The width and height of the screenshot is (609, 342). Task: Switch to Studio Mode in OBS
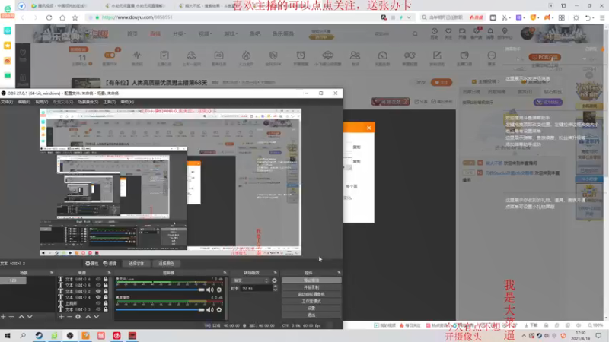(311, 301)
